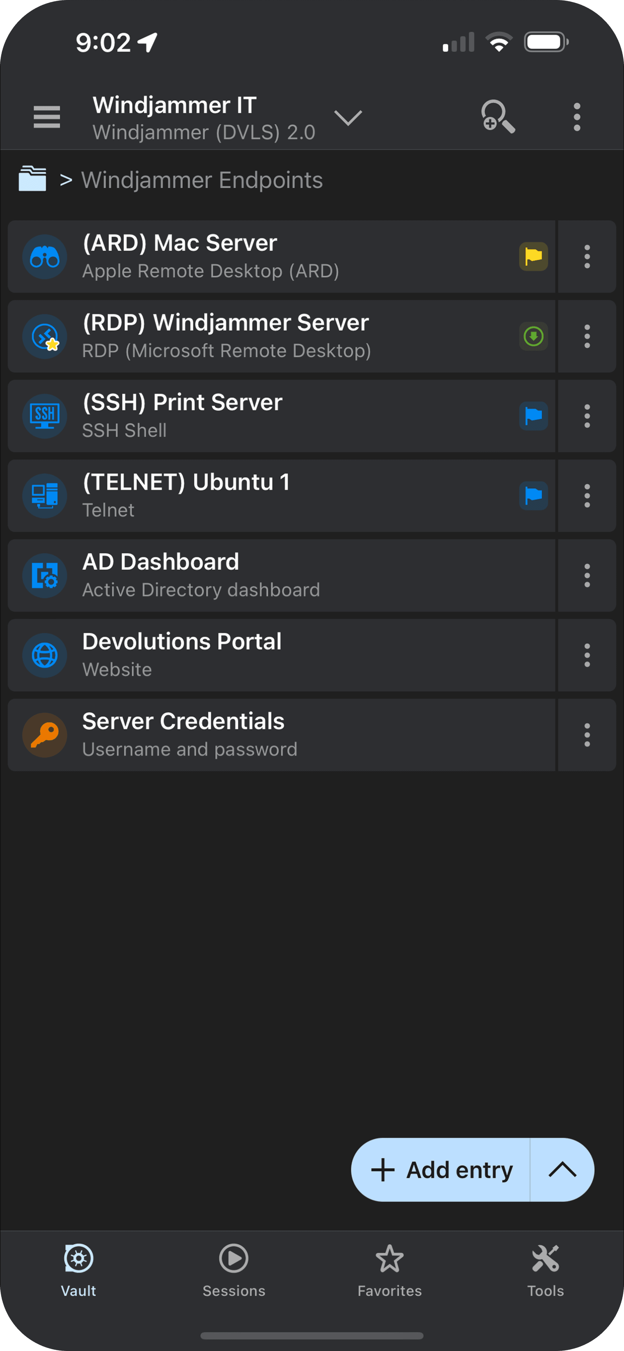
Task: Expand the Add entry options chevron
Action: (x=562, y=1170)
